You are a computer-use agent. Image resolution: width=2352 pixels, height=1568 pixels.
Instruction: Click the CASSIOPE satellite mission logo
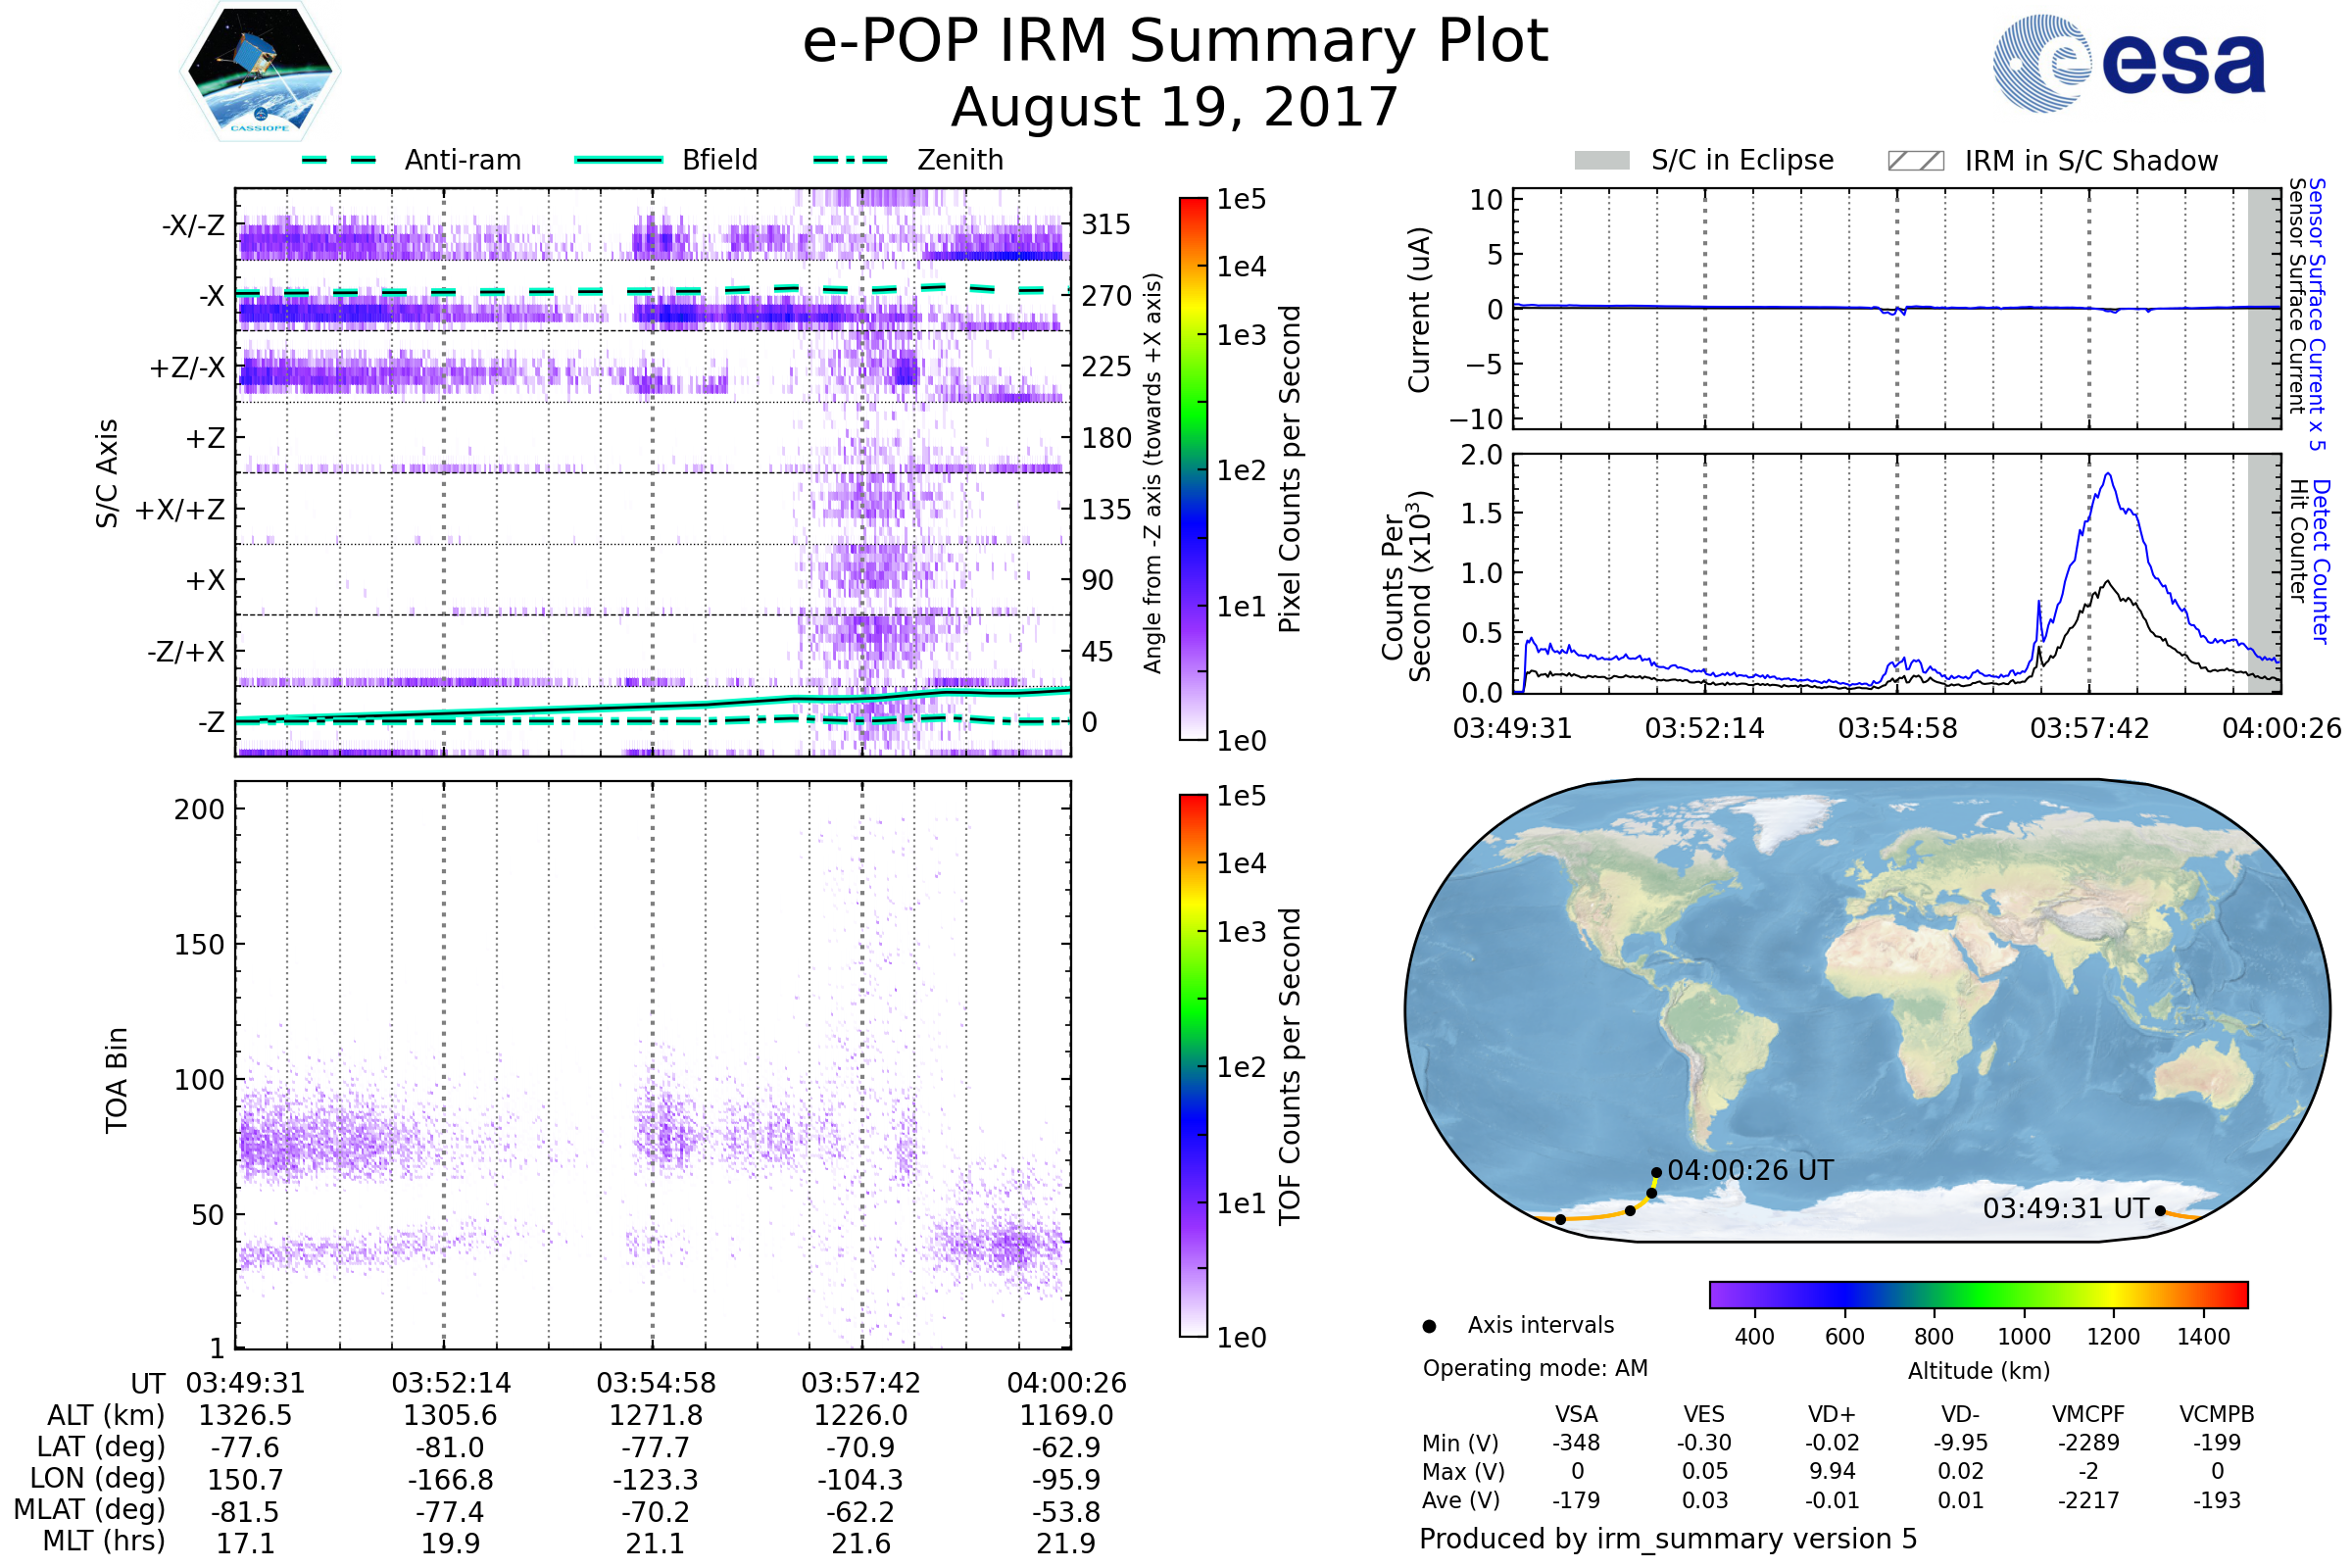260,72
